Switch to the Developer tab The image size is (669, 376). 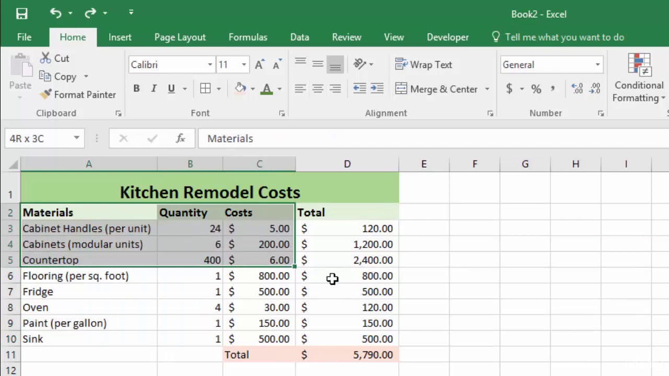447,37
